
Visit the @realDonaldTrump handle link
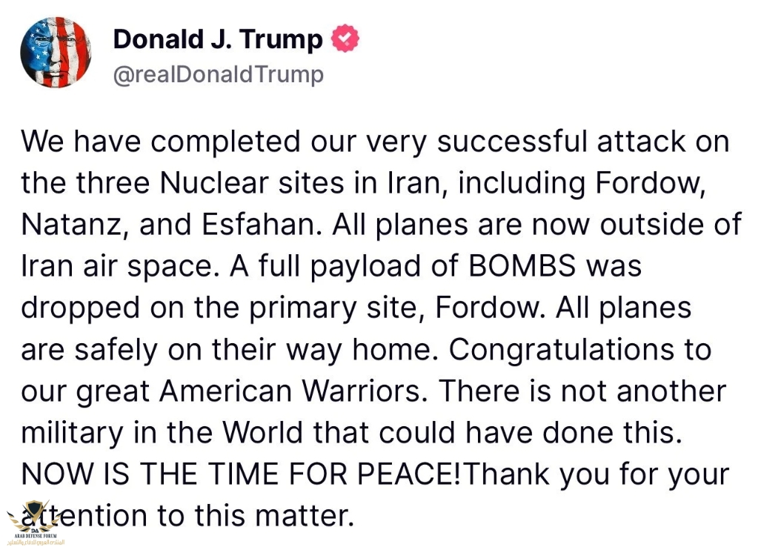219,75
